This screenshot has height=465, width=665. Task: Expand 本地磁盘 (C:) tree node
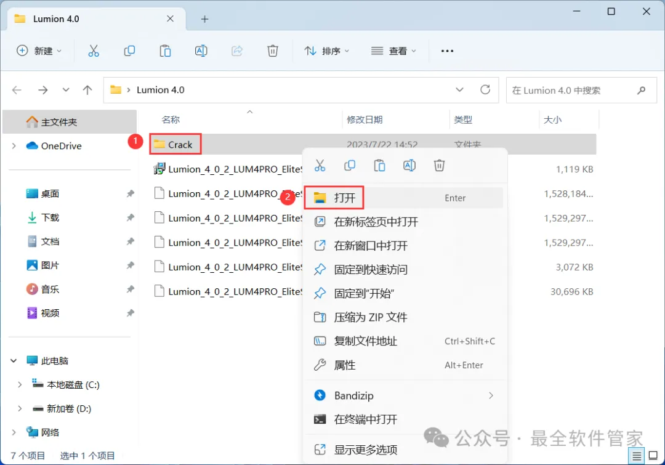pos(20,385)
